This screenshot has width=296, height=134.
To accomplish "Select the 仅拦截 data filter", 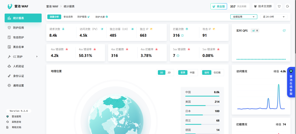I will tap(217, 72).
